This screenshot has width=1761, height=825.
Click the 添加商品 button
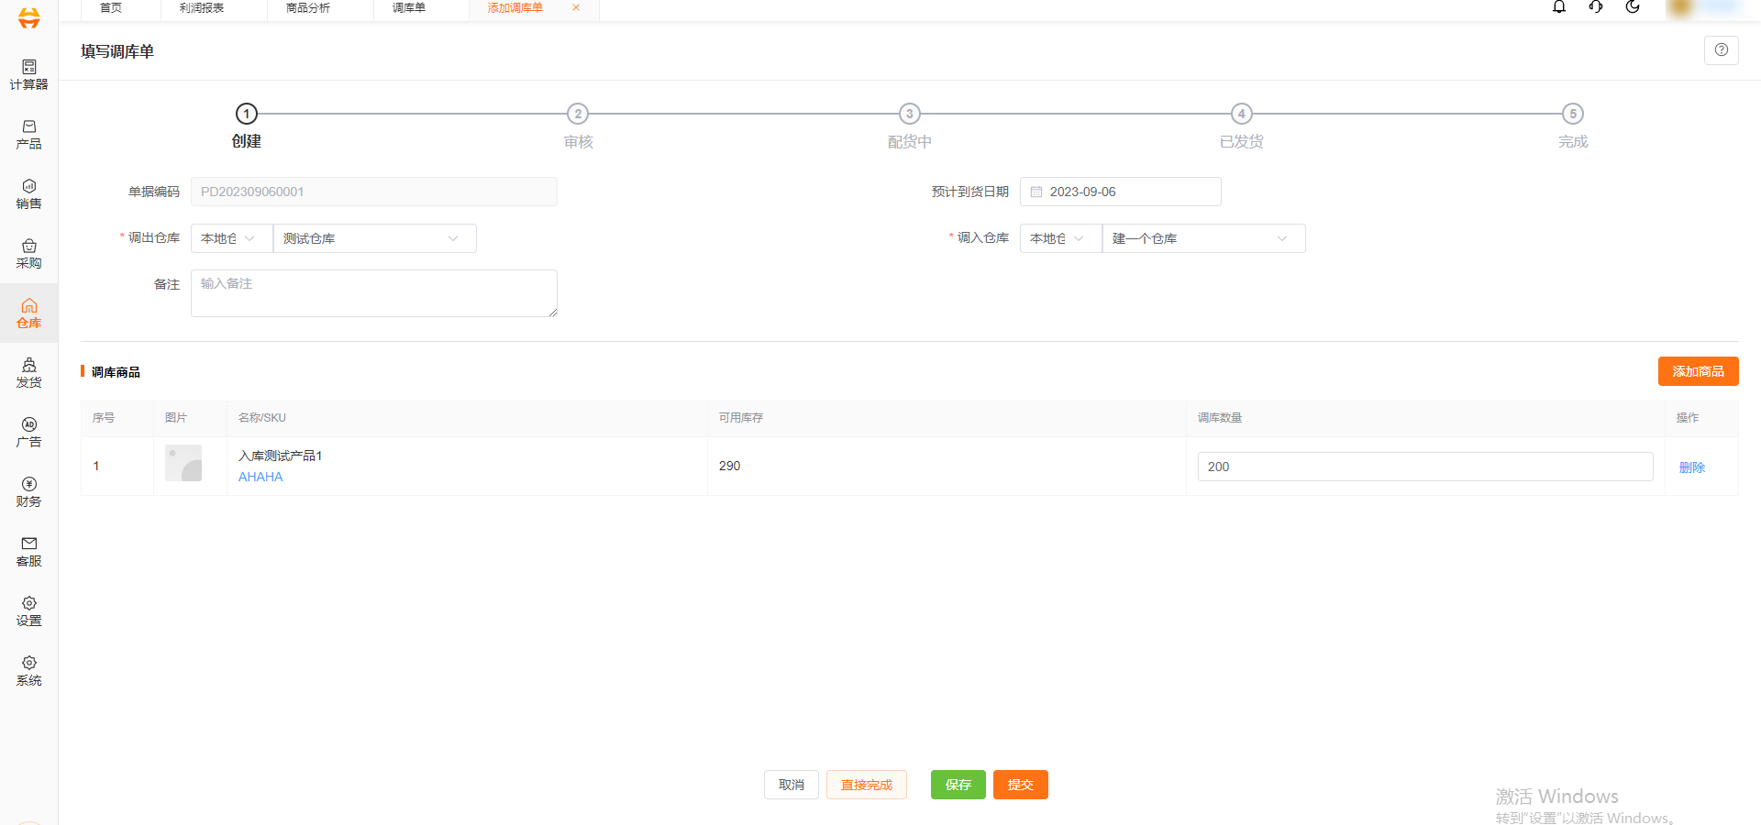click(1698, 371)
